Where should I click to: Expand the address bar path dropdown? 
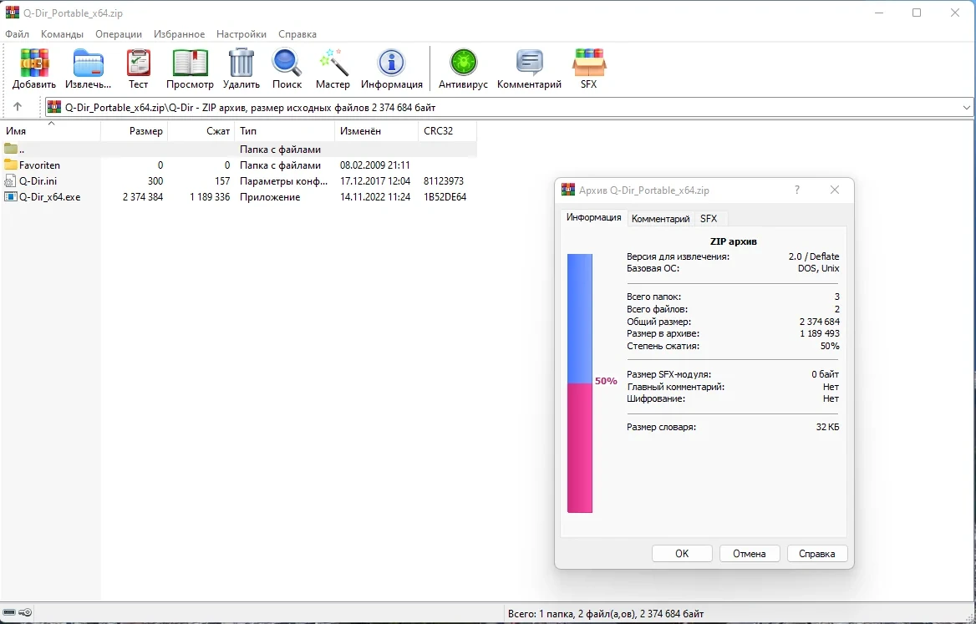pos(967,107)
